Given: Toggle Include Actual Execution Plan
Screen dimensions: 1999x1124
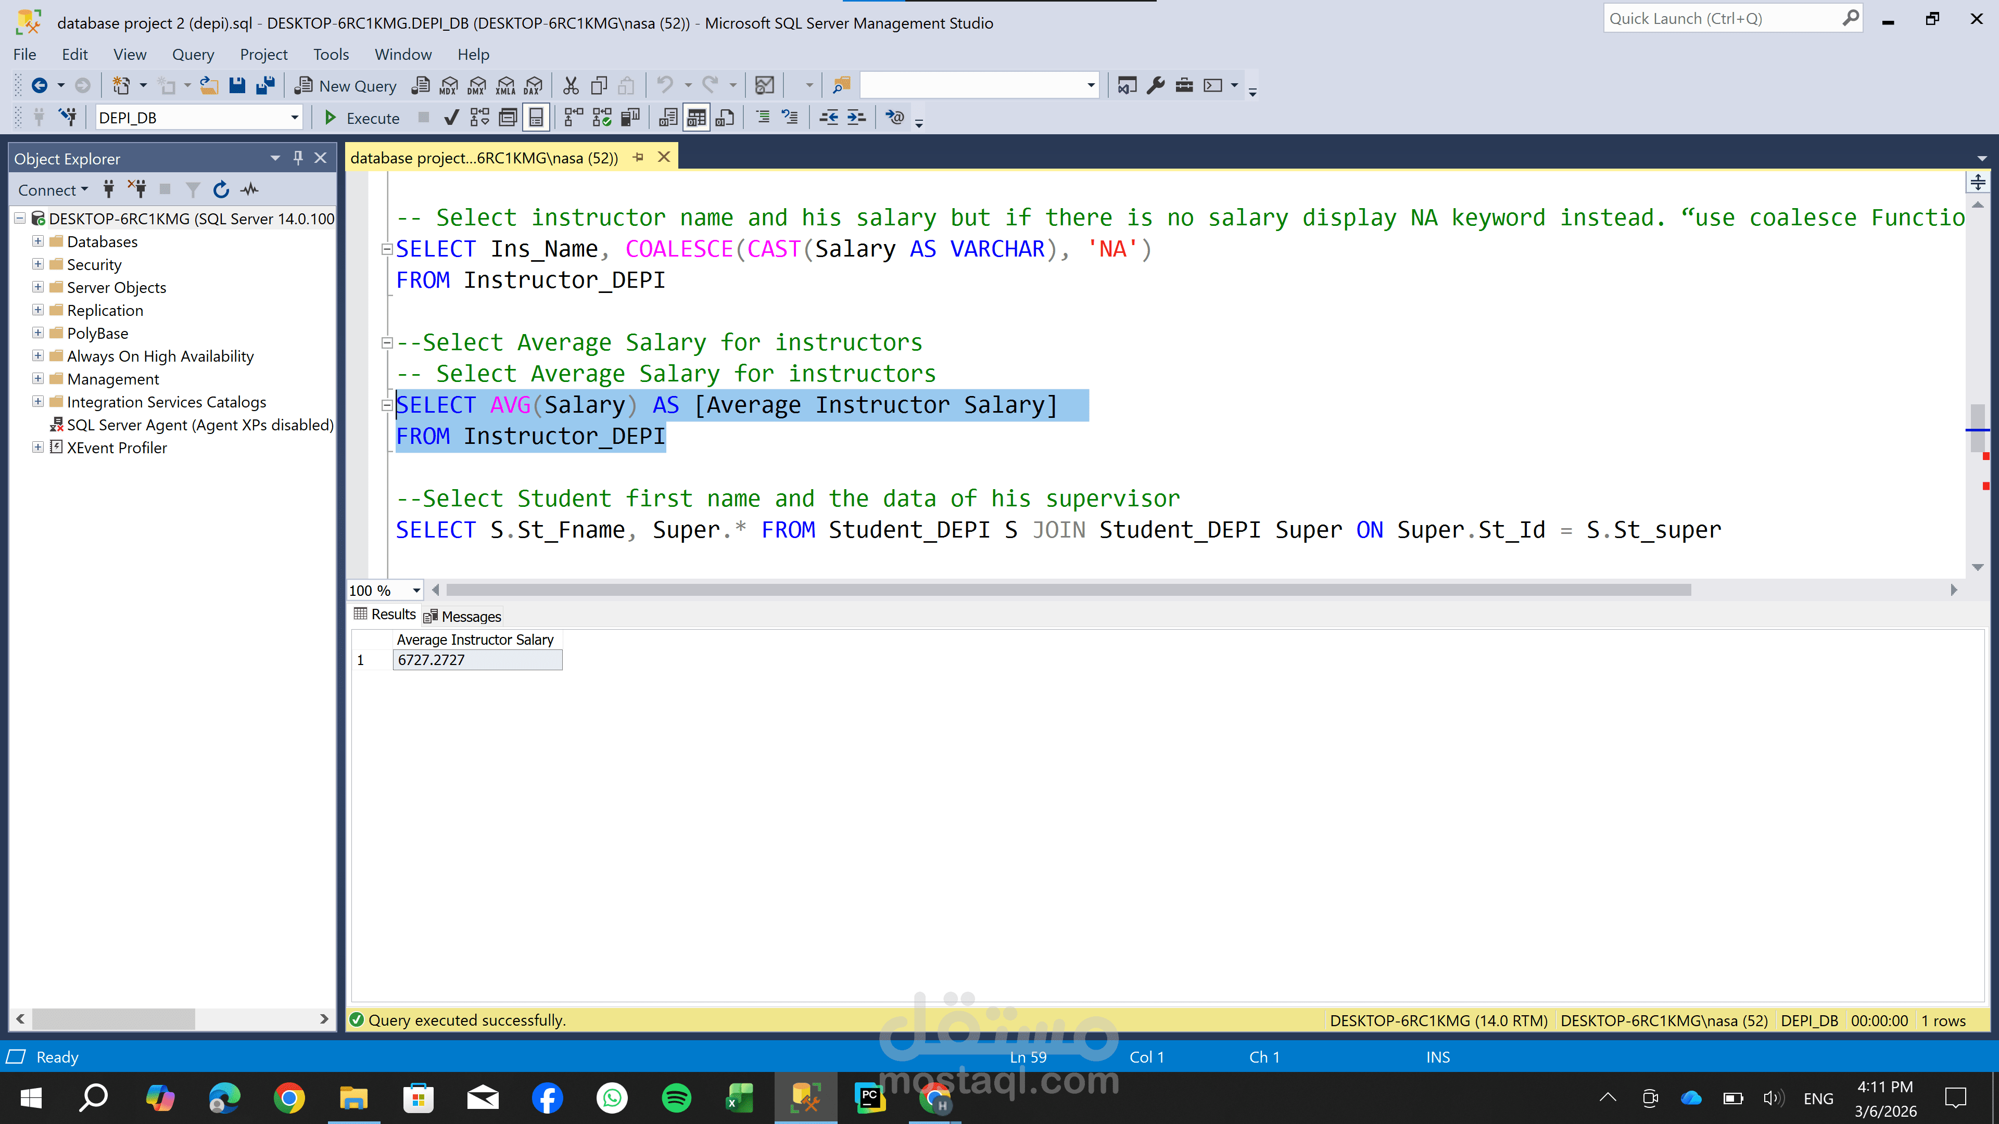Looking at the screenshot, I should point(574,118).
